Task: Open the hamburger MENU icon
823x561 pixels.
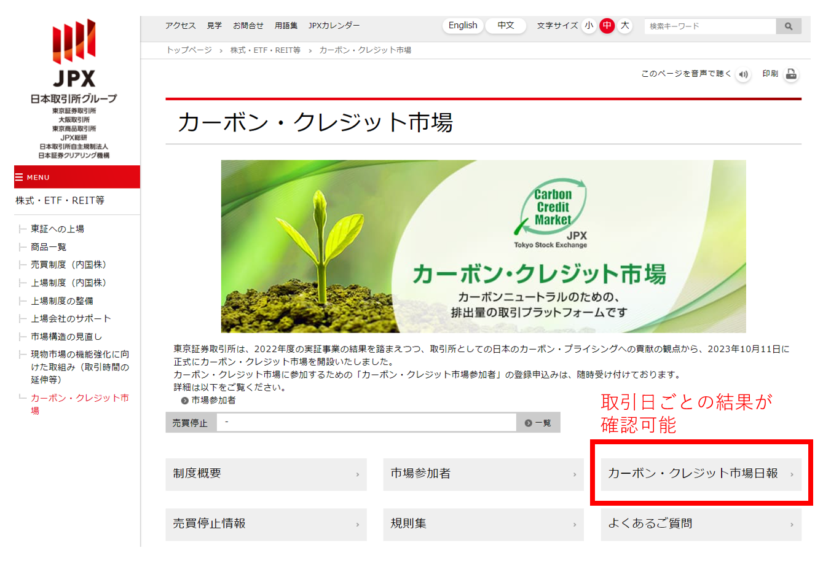Action: 19,177
